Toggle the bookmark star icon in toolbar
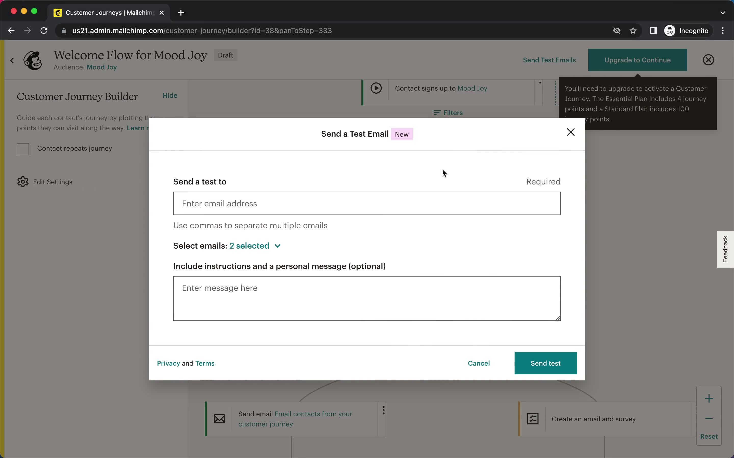Image resolution: width=734 pixels, height=458 pixels. click(634, 31)
